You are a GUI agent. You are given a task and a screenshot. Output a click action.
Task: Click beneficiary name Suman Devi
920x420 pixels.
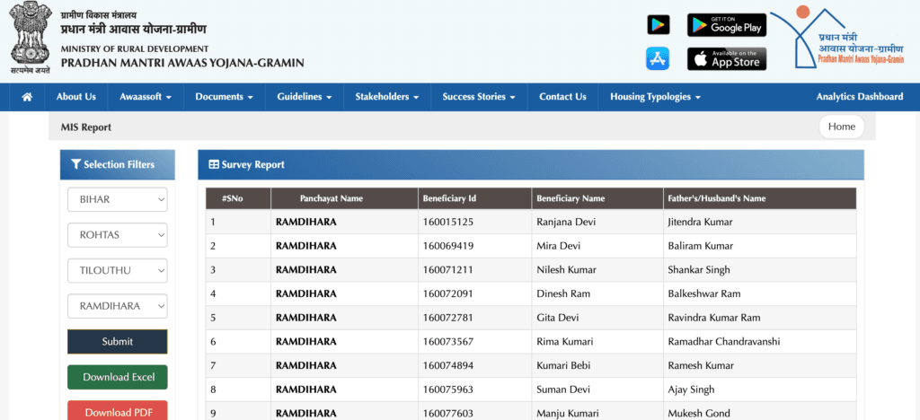coord(563,389)
